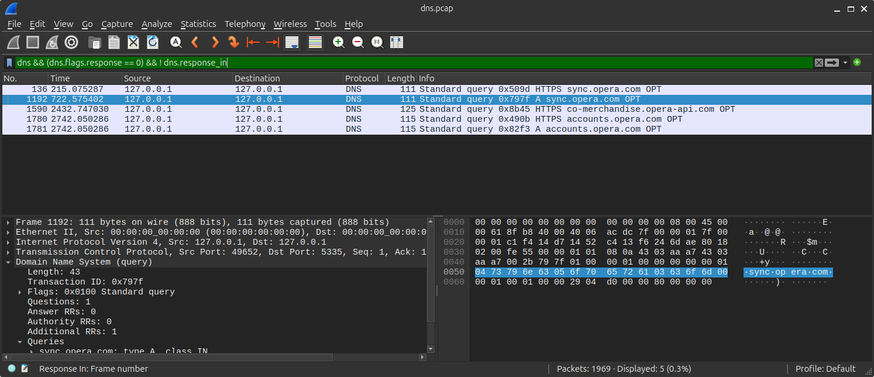Click the display filter bookmark icon

(x=9, y=63)
